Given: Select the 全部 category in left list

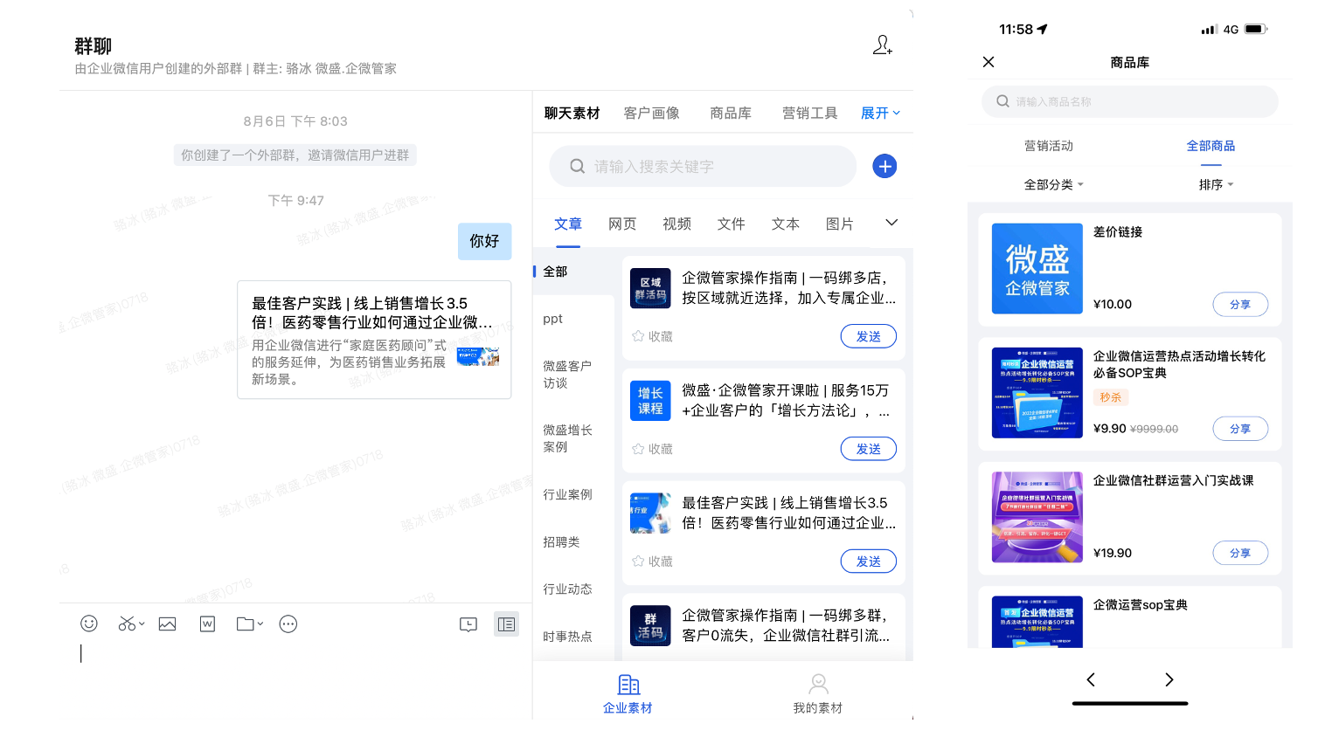Looking at the screenshot, I should (573, 272).
